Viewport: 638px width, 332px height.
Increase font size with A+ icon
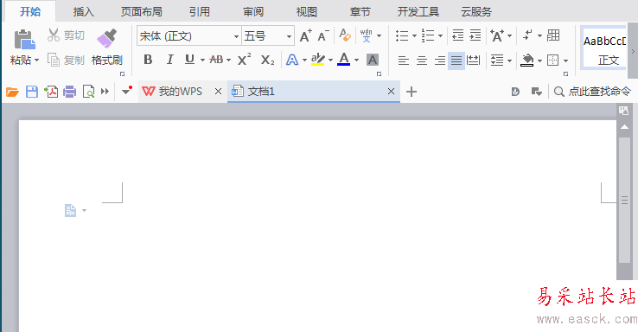[x=305, y=35]
